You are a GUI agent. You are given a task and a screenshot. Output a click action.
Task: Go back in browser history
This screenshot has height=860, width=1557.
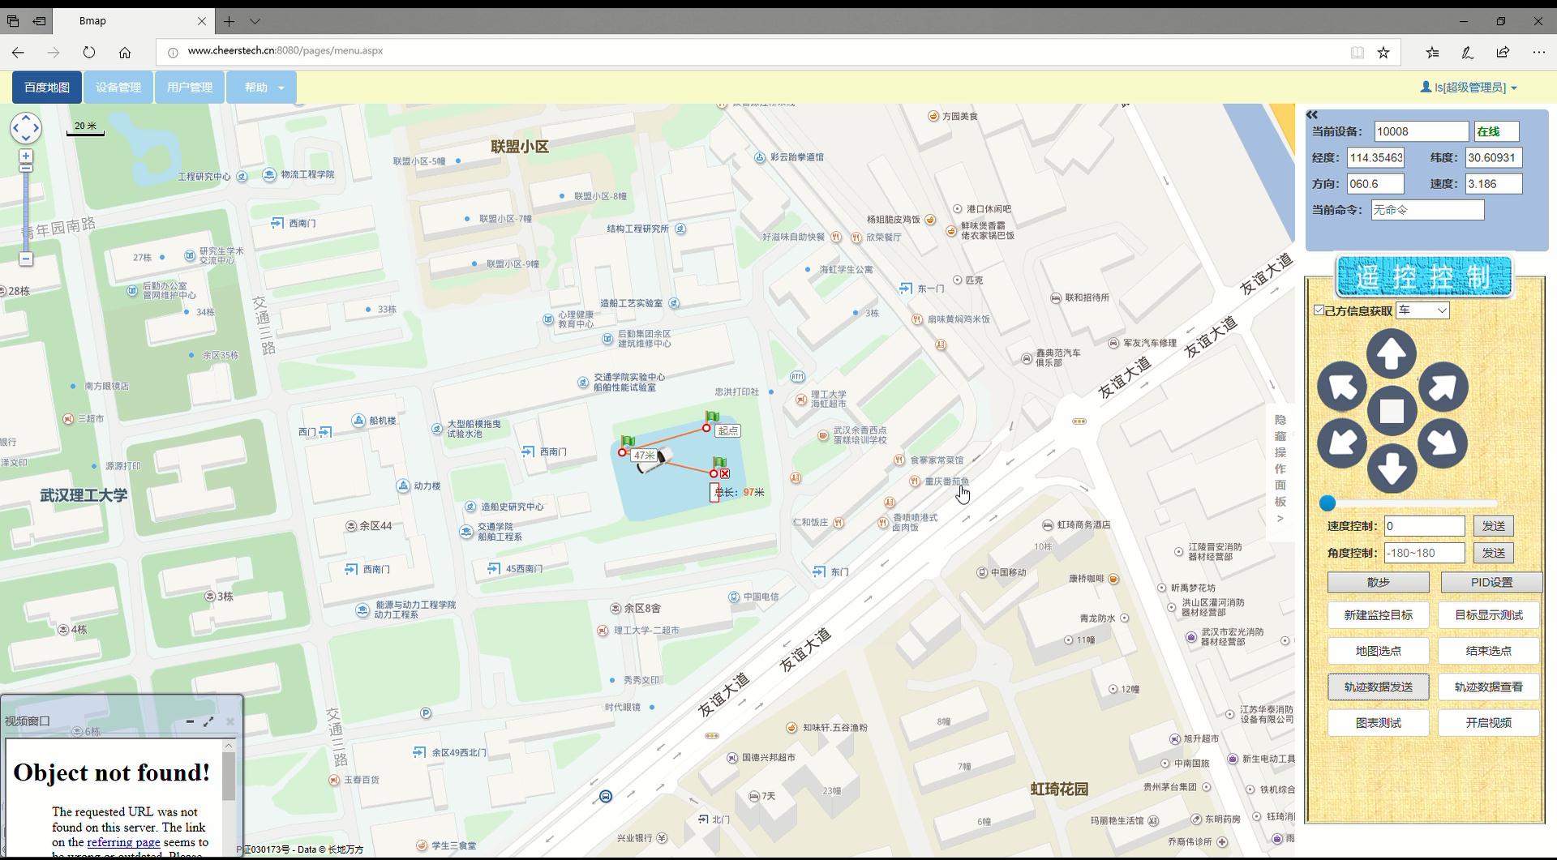click(x=18, y=52)
